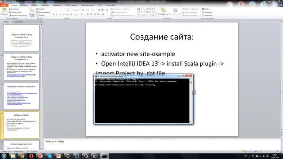
Task: Toggle bold formatting (Ж)
Action: coord(53,15)
